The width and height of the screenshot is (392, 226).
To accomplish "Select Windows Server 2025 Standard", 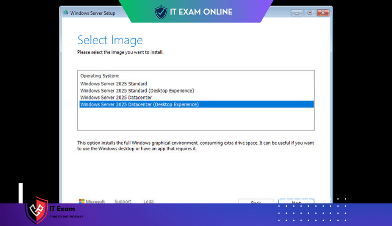I will click(197, 84).
